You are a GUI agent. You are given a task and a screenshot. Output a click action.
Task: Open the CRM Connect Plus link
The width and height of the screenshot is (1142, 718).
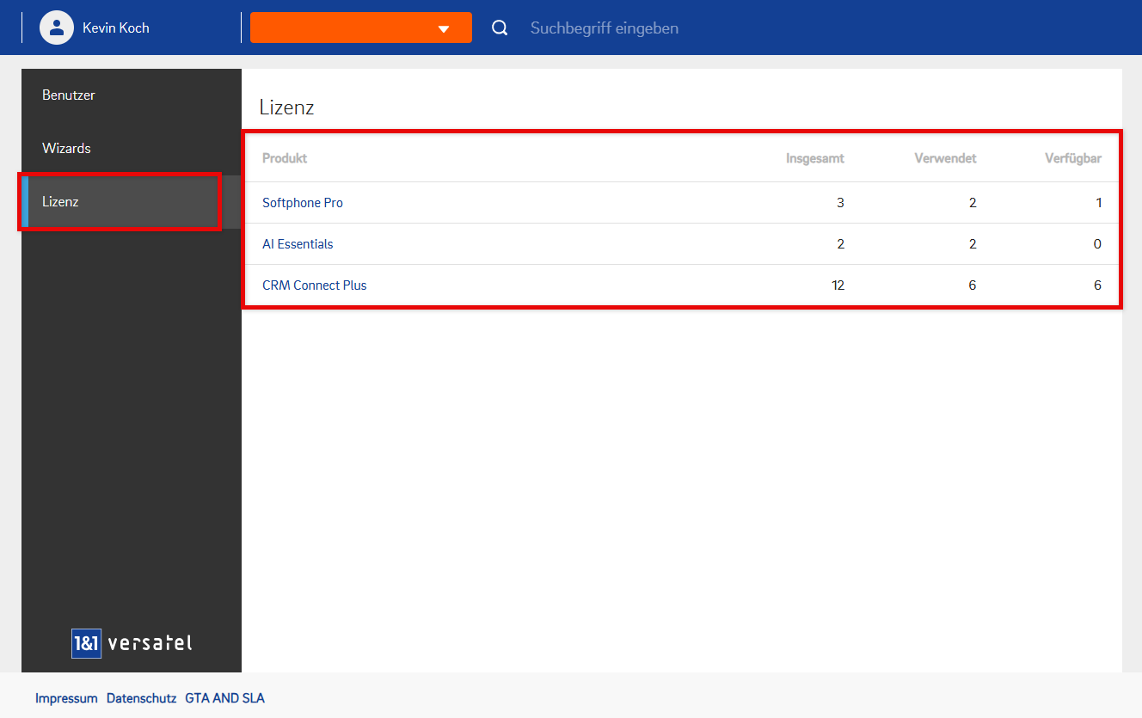point(315,285)
